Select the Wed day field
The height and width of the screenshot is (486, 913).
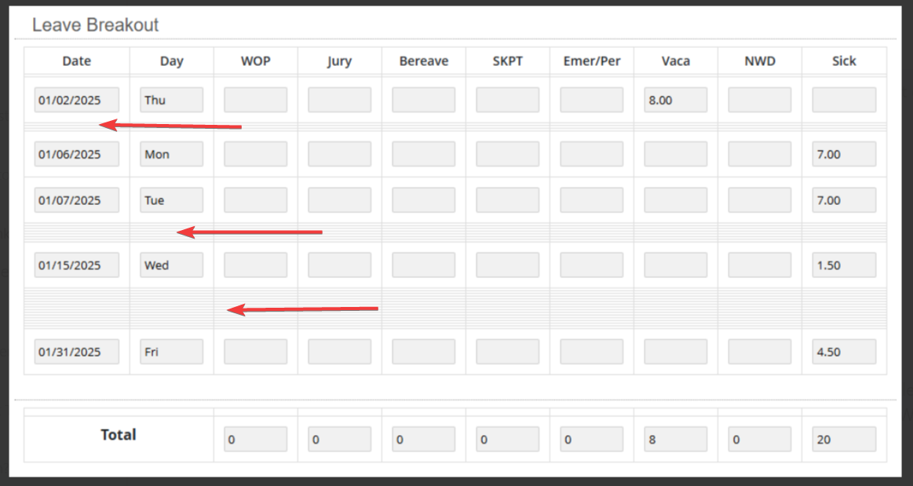click(x=172, y=265)
